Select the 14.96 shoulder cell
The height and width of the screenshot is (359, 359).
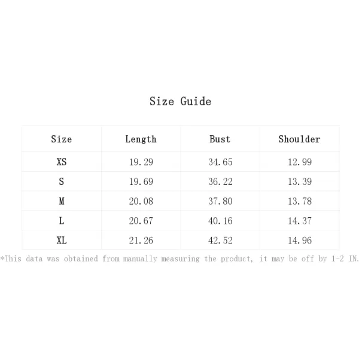(299, 241)
